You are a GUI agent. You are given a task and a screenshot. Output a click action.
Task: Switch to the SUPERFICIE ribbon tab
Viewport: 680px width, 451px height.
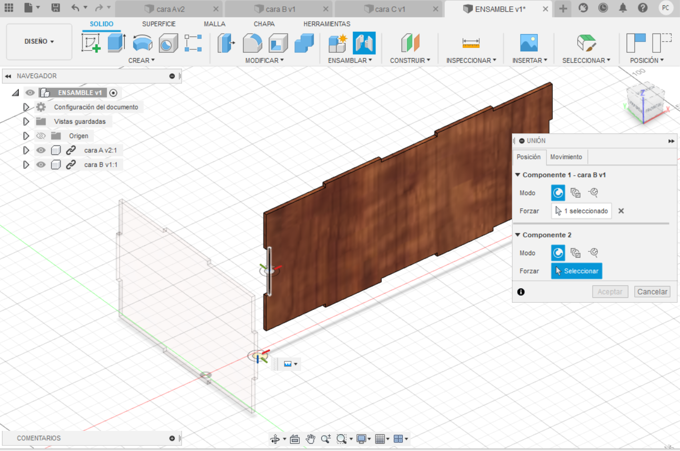(x=159, y=24)
